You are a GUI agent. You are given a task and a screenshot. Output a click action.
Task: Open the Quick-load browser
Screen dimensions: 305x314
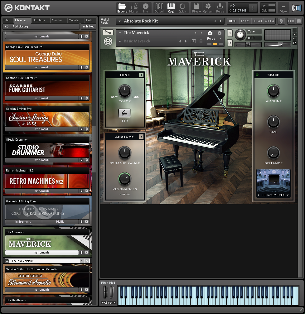(x=182, y=8)
